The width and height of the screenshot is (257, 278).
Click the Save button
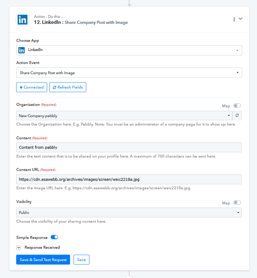[81, 260]
